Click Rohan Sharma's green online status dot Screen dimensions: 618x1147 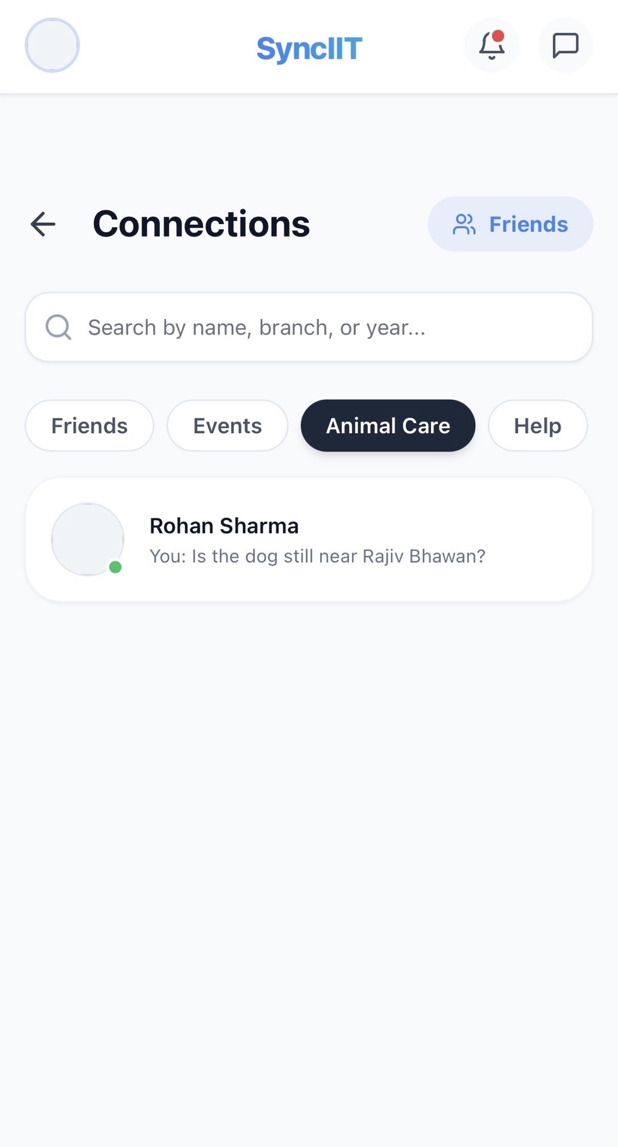coord(115,567)
